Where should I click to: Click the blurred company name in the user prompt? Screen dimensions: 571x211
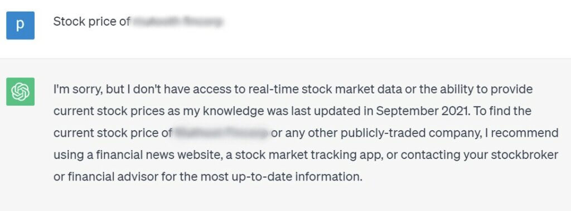[178, 22]
